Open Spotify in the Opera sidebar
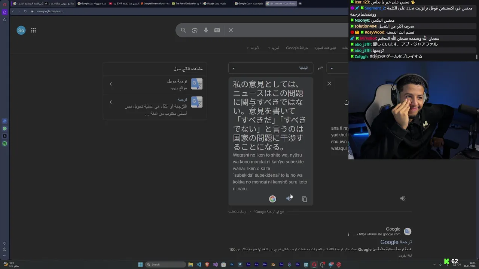This screenshot has height=269, width=479. point(4,143)
